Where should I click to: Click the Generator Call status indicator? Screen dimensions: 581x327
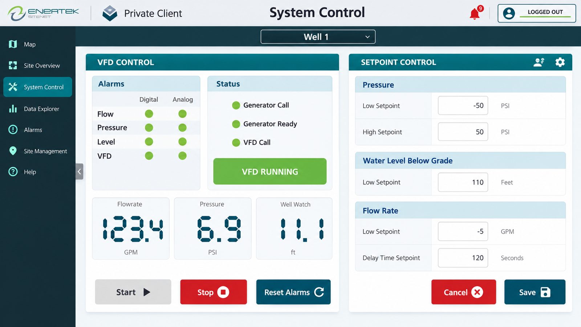pos(236,105)
